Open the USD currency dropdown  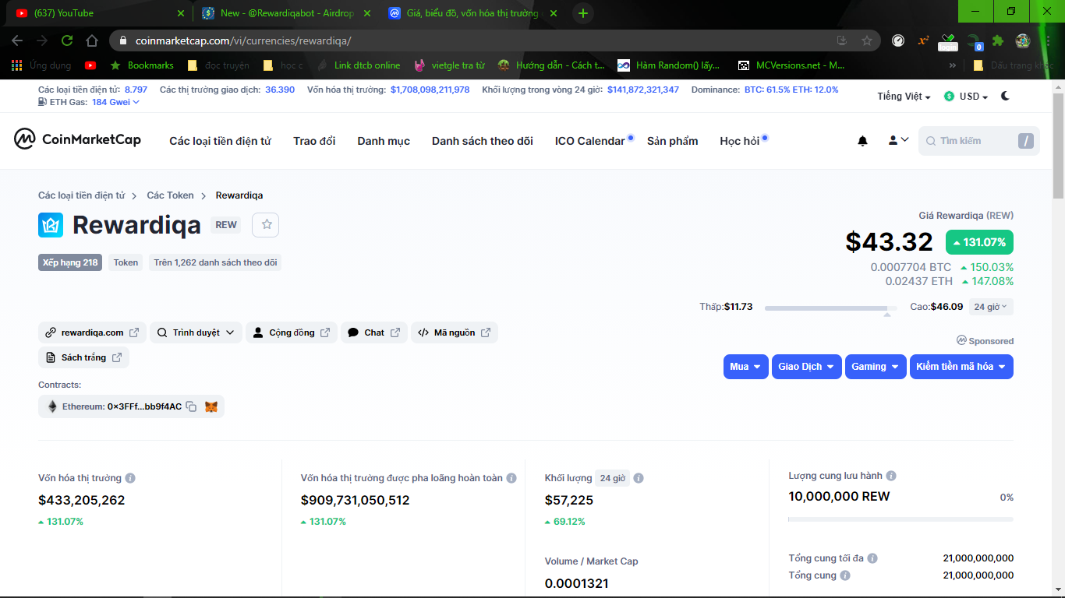point(966,97)
